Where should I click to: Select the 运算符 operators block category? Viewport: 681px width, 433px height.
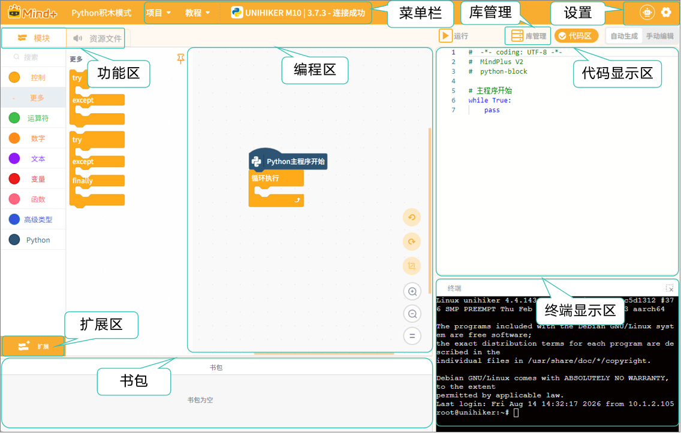34,118
